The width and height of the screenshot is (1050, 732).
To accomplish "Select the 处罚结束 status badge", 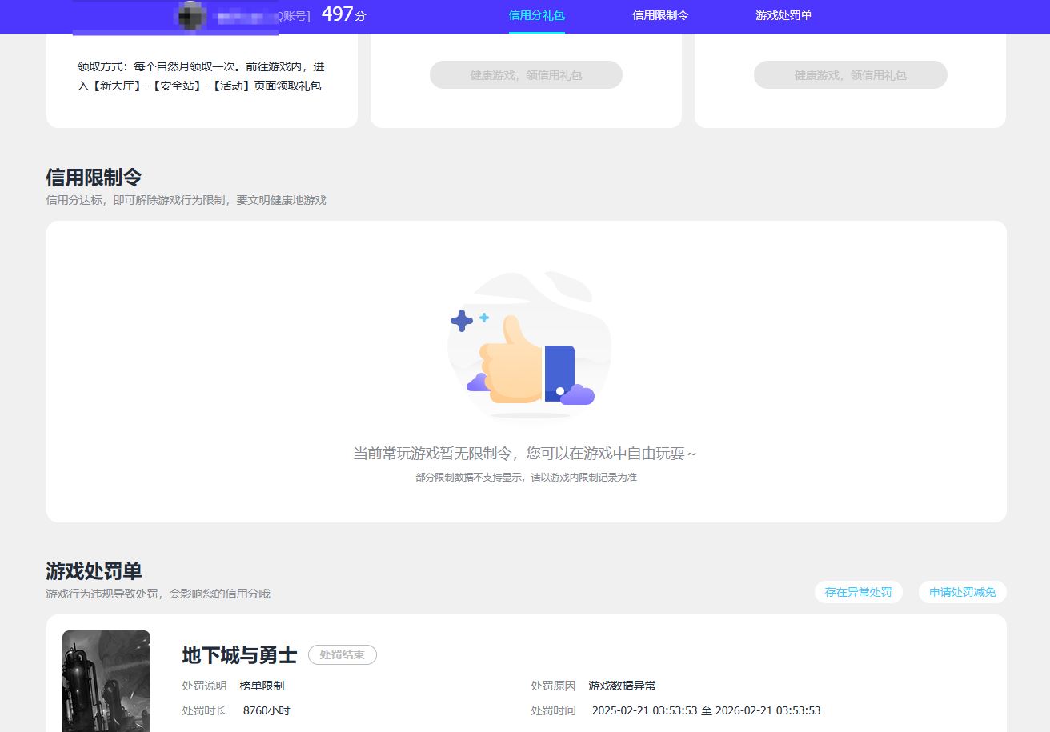I will [342, 654].
